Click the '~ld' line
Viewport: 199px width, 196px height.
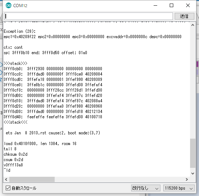coord(7,170)
